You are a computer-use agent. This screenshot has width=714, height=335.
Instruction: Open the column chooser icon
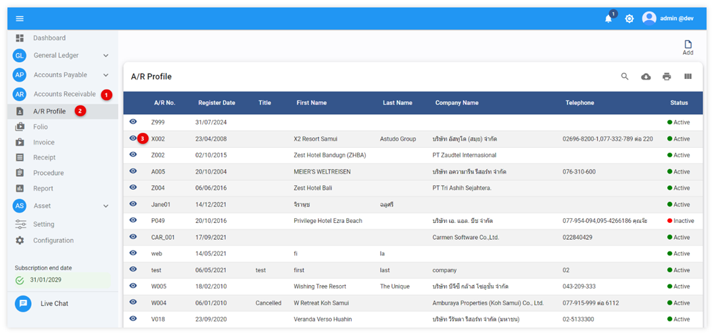coord(688,76)
